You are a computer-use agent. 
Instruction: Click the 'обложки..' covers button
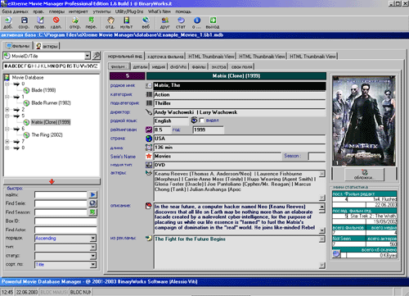(x=365, y=175)
